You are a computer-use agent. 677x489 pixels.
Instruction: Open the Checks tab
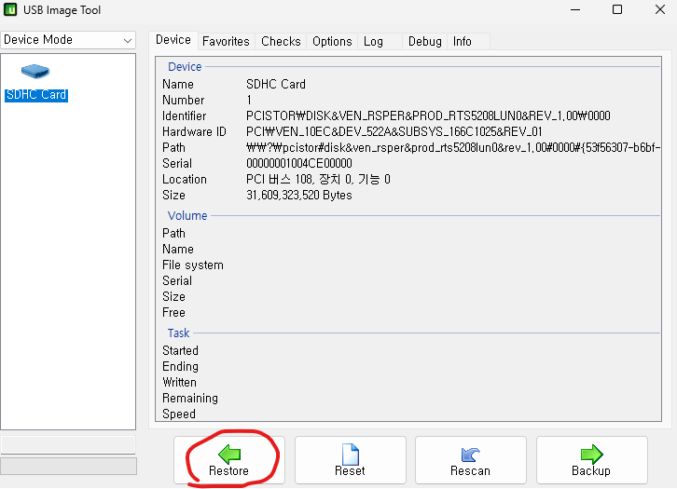click(281, 41)
